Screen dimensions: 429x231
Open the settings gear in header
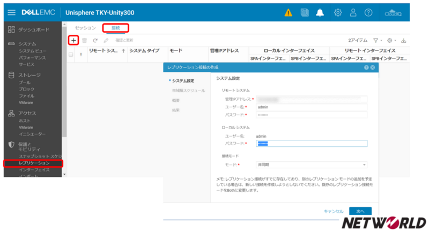click(338, 12)
